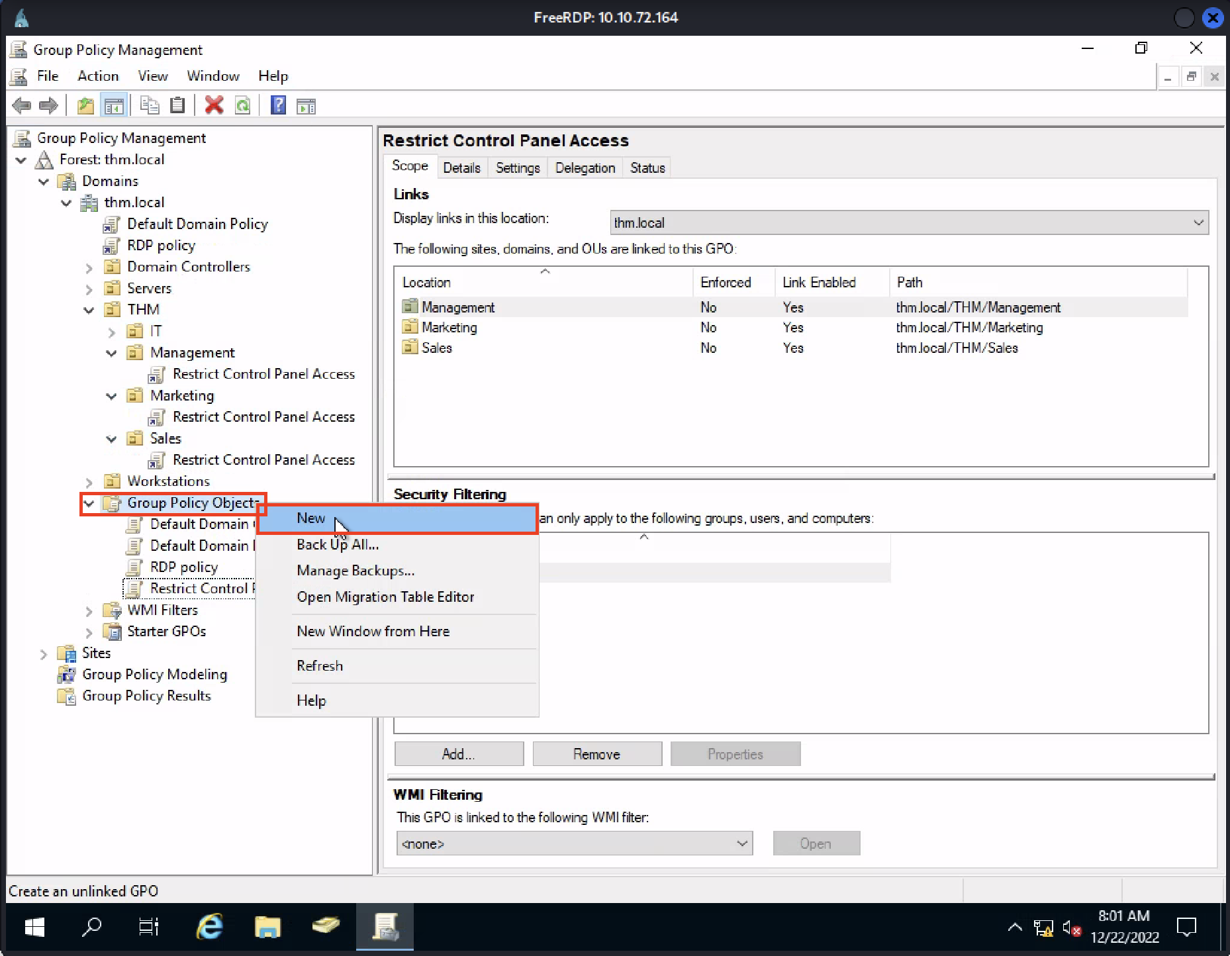Switch to the Status tab

(647, 168)
